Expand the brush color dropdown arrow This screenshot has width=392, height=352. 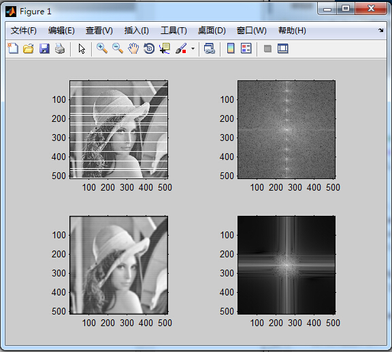click(193, 48)
